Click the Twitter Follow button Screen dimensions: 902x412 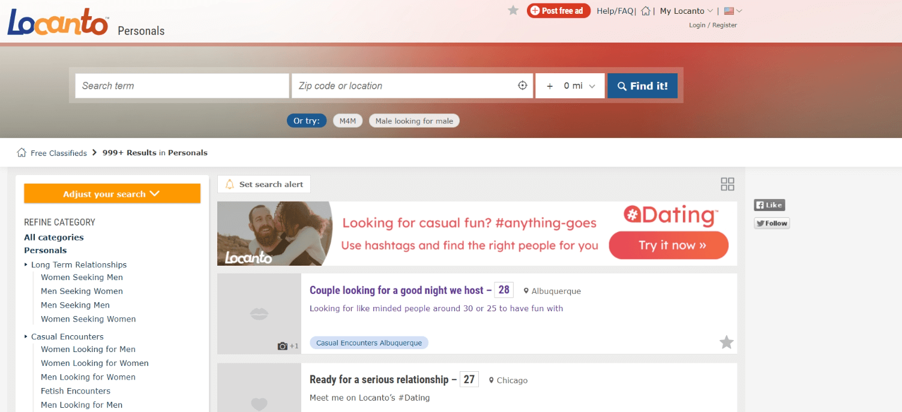(x=772, y=223)
